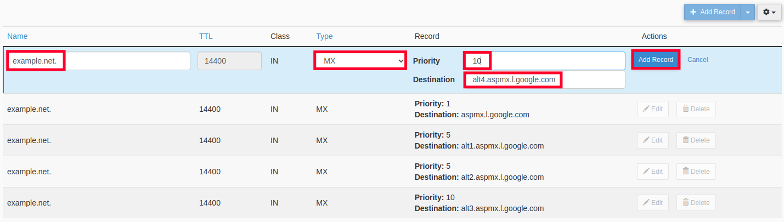Click the TTL field showing 14400

229,61
